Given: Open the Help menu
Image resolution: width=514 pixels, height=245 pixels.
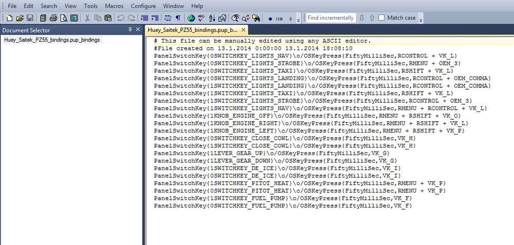Looking at the screenshot, I should [x=197, y=6].
